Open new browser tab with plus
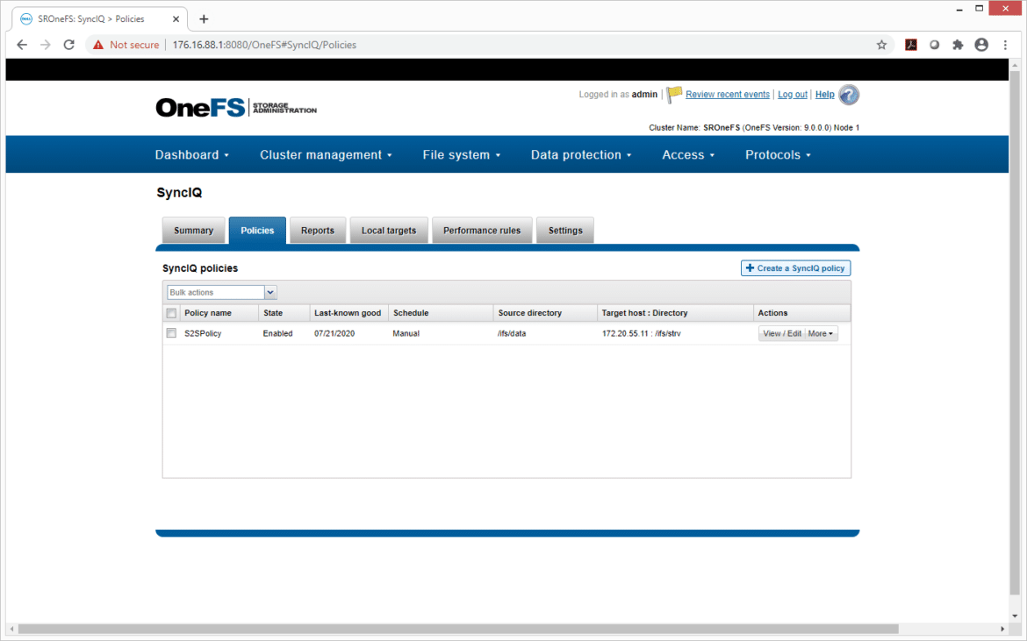The height and width of the screenshot is (641, 1027). [204, 19]
